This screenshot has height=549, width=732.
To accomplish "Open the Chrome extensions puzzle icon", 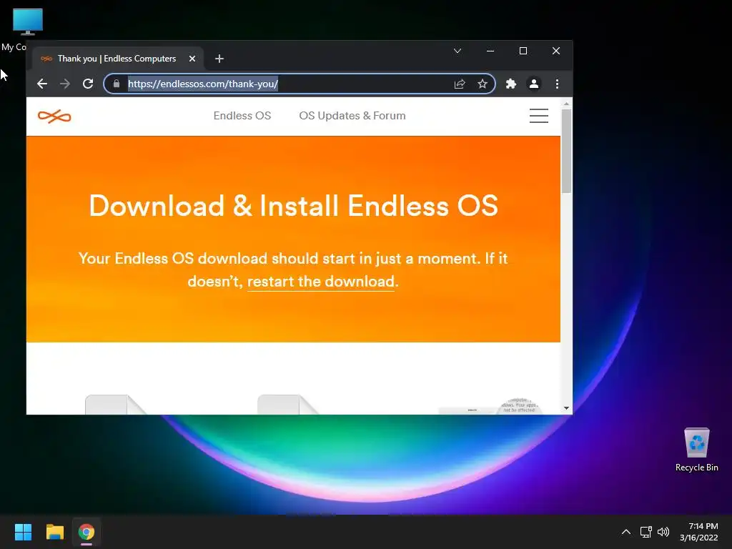I will pyautogui.click(x=510, y=84).
